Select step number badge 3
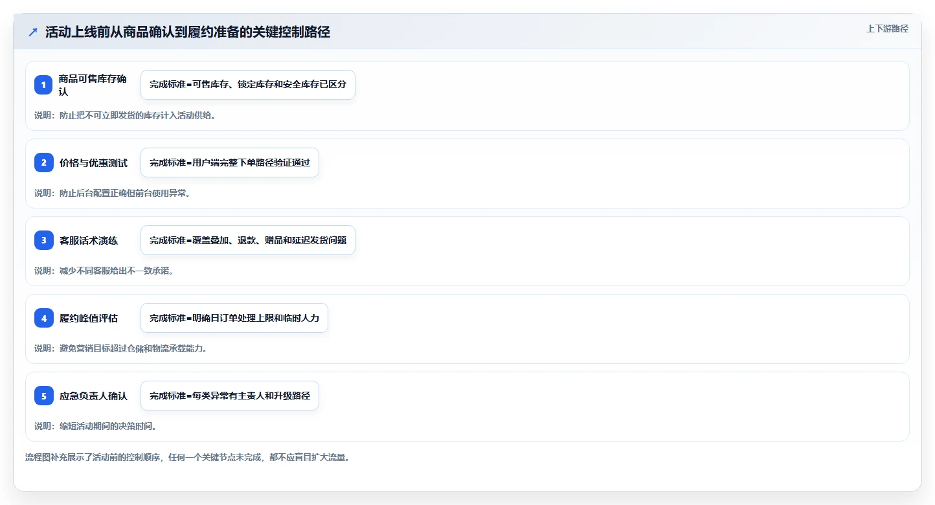Image resolution: width=935 pixels, height=505 pixels. [43, 240]
